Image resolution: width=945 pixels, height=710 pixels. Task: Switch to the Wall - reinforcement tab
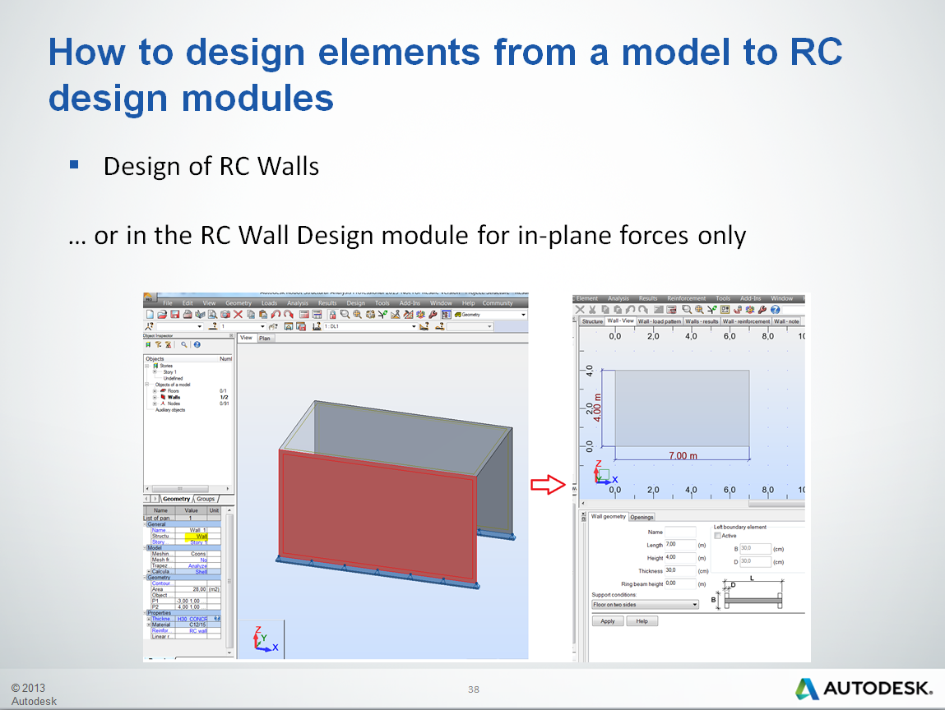[746, 321]
